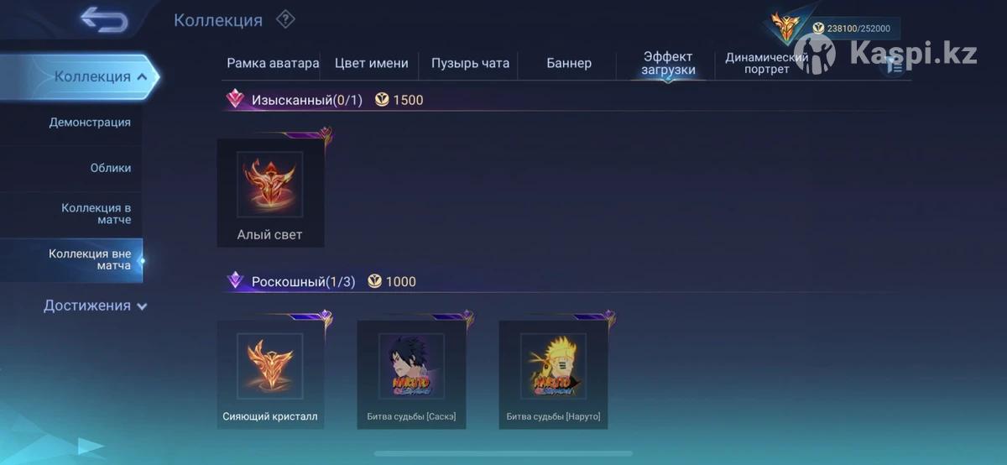Go to Коллекция в матче

click(x=96, y=213)
